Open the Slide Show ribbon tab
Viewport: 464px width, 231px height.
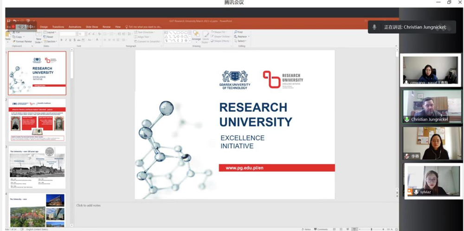pyautogui.click(x=92, y=27)
